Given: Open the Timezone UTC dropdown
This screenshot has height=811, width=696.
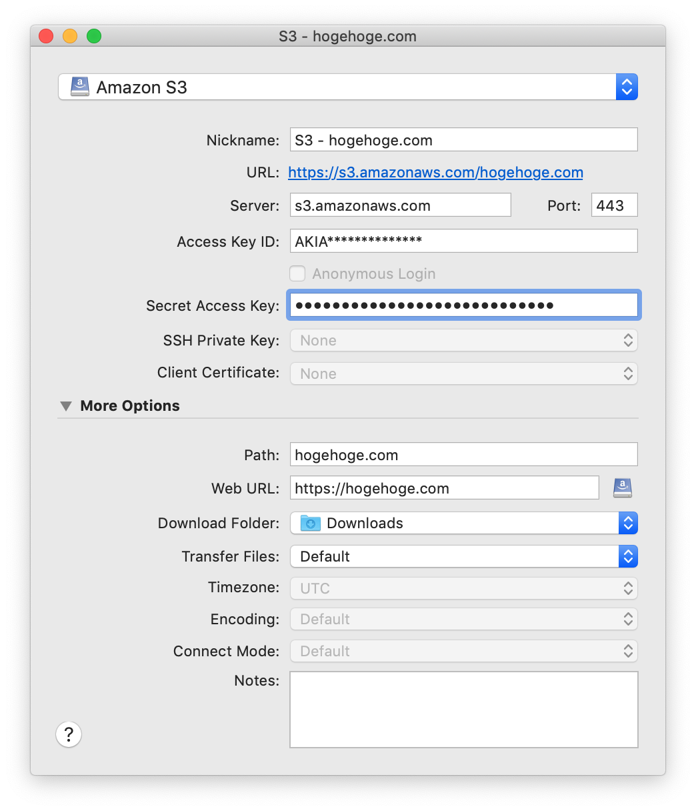Looking at the screenshot, I should pyautogui.click(x=464, y=588).
